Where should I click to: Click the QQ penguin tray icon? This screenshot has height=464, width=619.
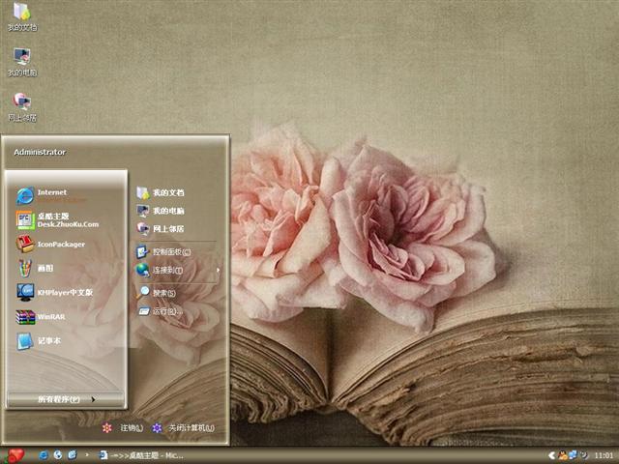tap(563, 455)
